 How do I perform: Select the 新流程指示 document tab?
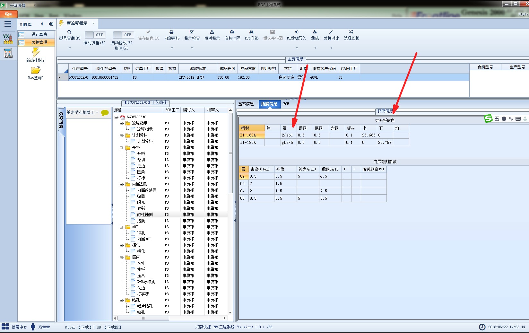point(77,23)
